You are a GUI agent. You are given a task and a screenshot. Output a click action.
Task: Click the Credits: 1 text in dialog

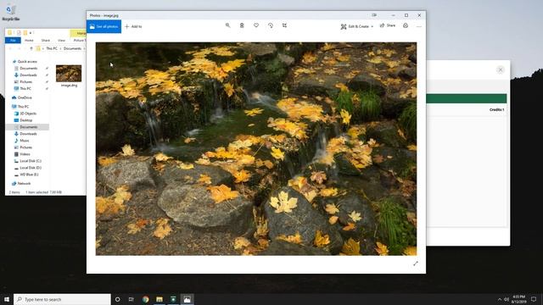(496, 109)
